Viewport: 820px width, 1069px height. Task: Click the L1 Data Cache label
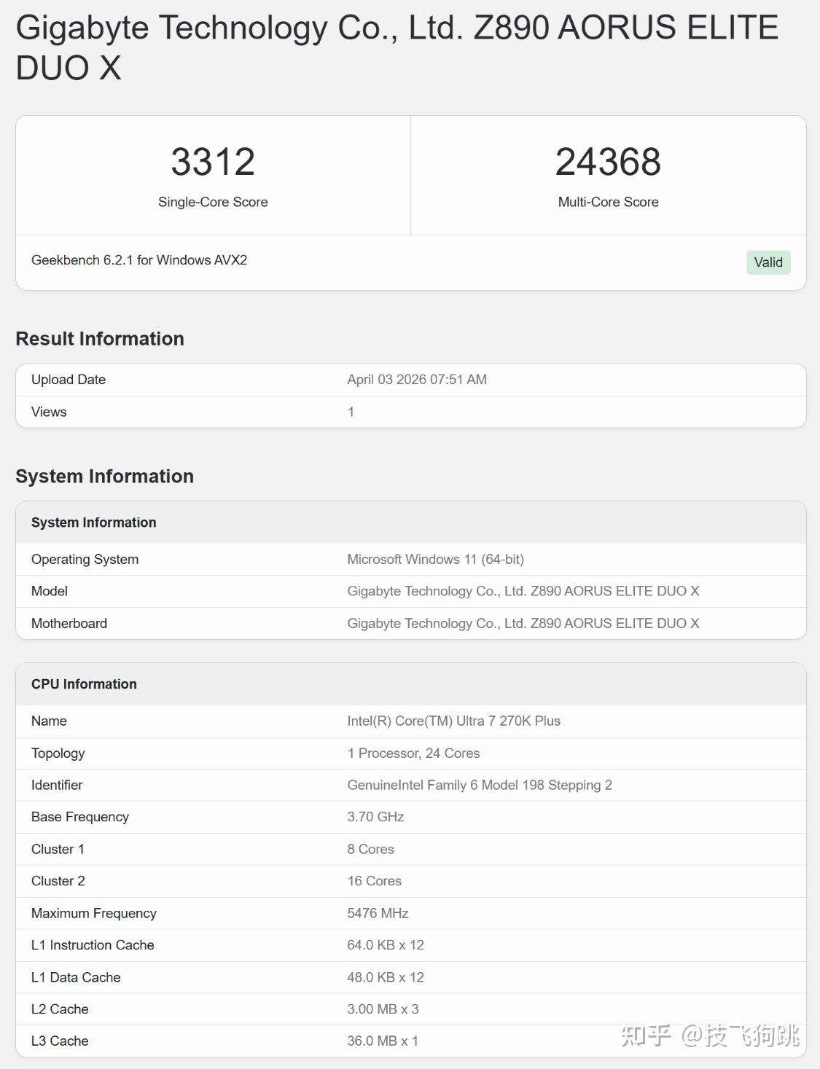coord(76,977)
